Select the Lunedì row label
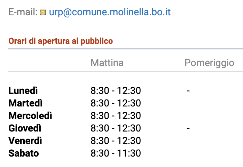This screenshot has width=243, height=167. click(23, 90)
